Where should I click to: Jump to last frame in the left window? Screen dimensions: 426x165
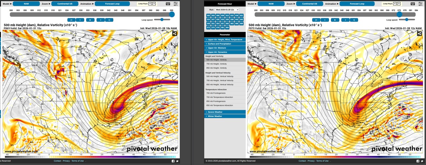pyautogui.click(x=109, y=20)
